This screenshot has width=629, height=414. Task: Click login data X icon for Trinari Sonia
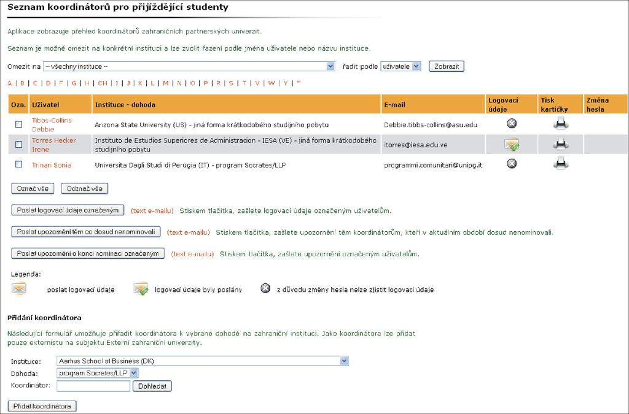(512, 163)
